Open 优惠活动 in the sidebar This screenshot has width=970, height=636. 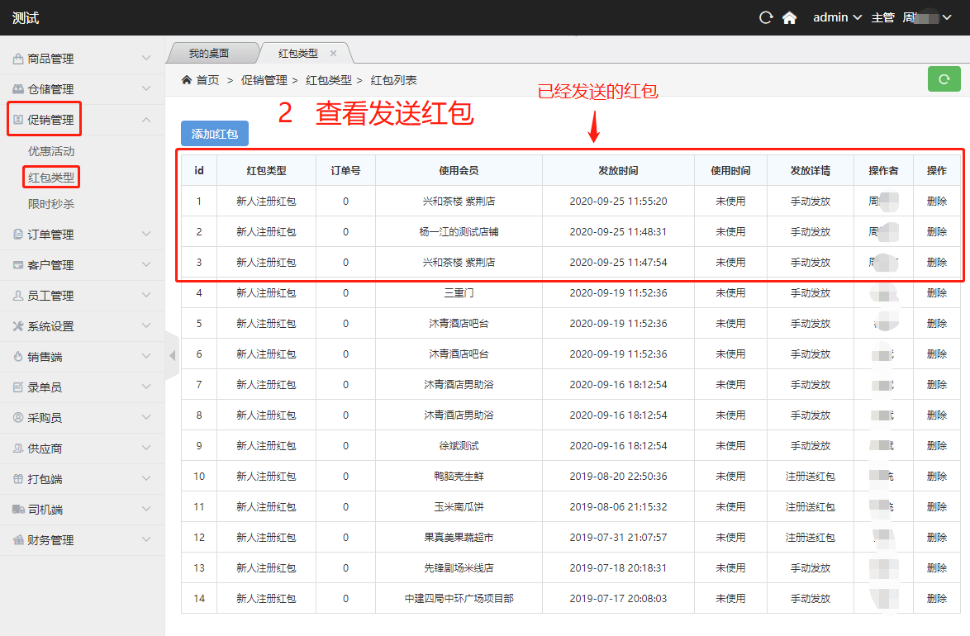[51, 151]
